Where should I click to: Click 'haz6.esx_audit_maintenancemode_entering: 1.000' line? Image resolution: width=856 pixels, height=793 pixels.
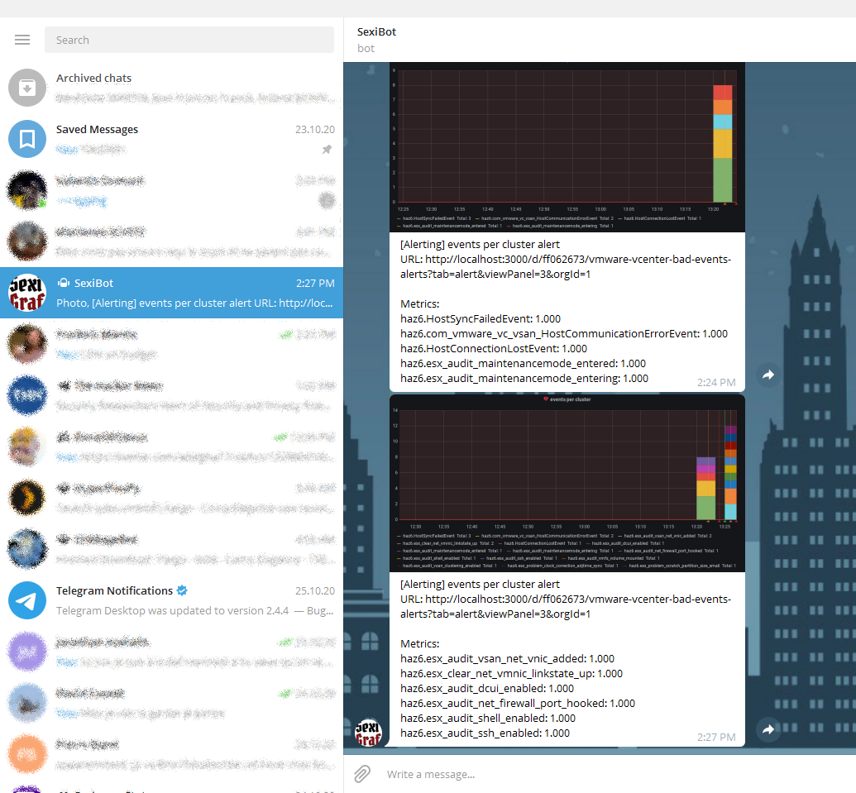pos(524,378)
